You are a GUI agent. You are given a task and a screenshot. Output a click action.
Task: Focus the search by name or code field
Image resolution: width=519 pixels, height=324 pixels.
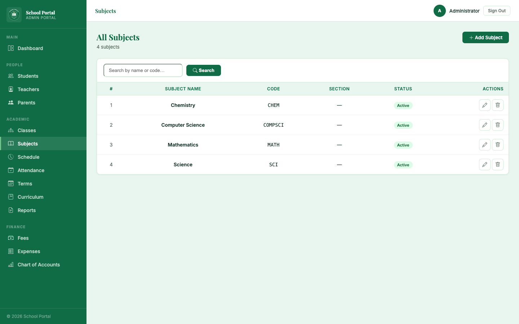pos(143,71)
